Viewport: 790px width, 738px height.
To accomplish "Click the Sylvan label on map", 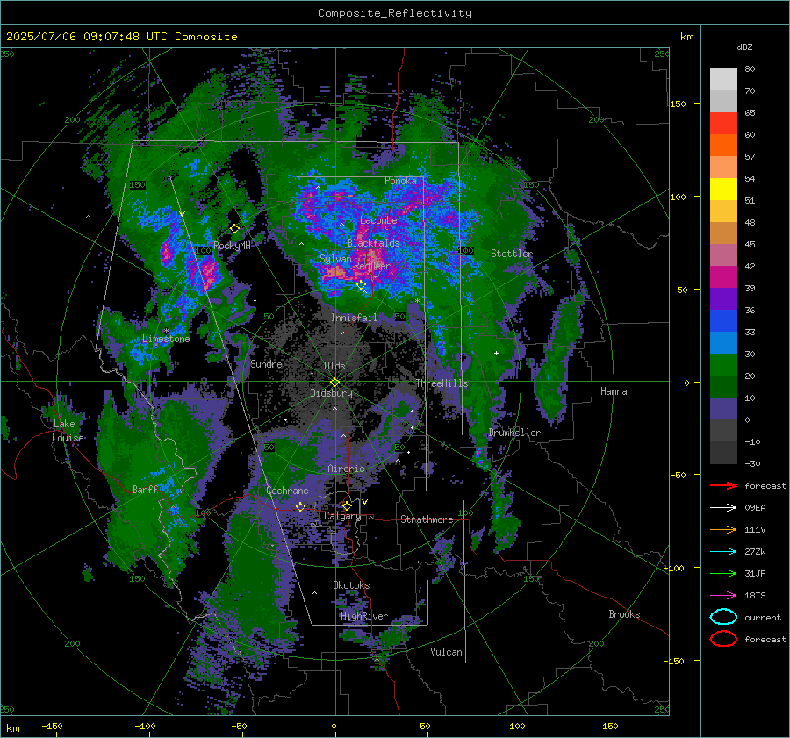I will [x=335, y=259].
